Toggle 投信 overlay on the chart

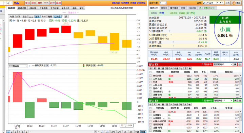(25, 17)
